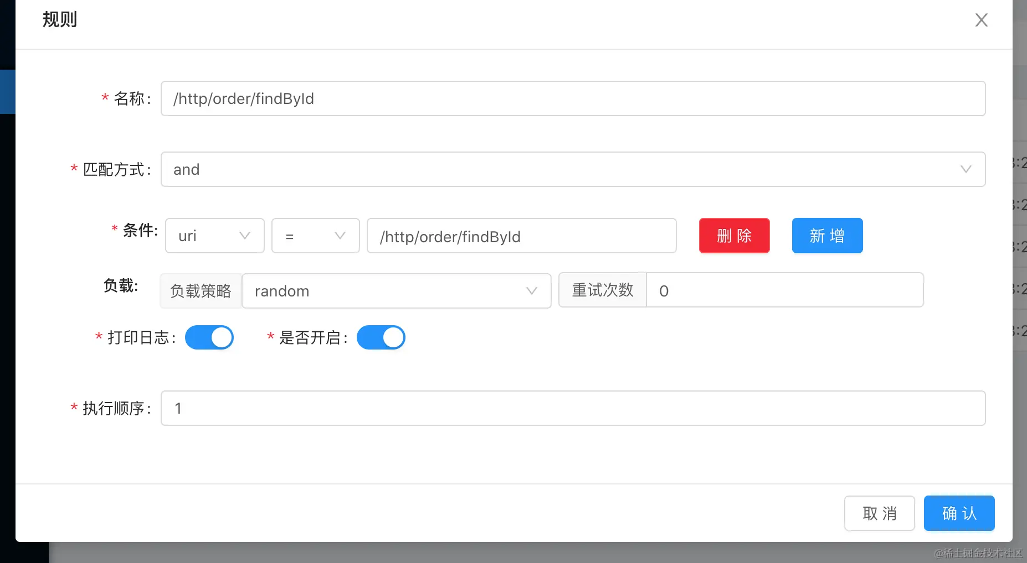Click the 取消 button
The height and width of the screenshot is (563, 1027).
point(879,513)
